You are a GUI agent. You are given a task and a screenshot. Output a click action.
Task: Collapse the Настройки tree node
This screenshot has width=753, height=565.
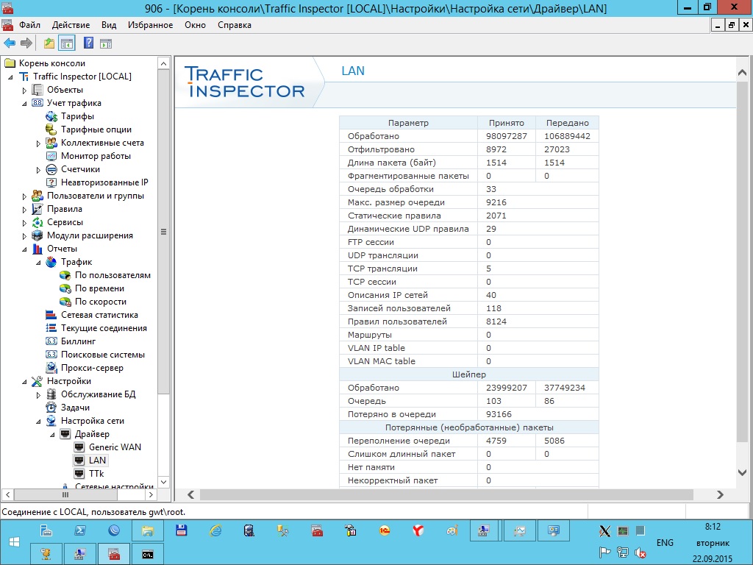[24, 382]
